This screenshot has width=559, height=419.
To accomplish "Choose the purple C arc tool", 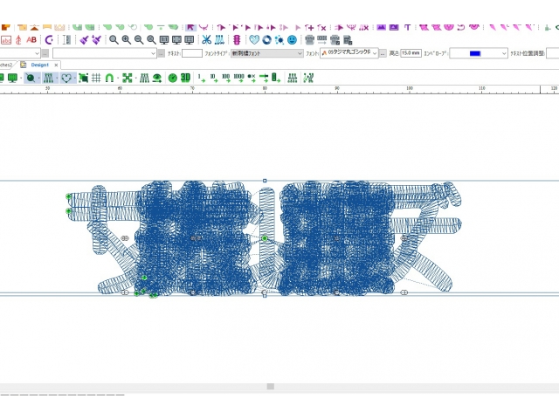I will (x=49, y=40).
